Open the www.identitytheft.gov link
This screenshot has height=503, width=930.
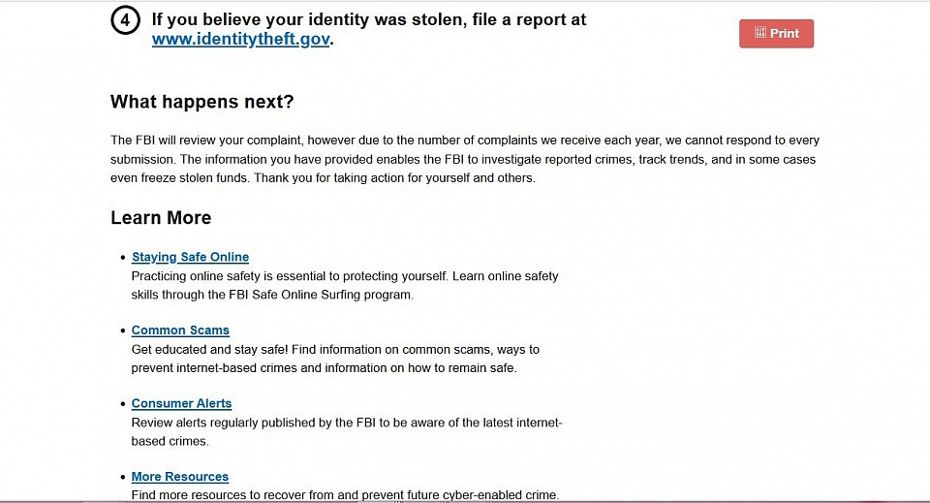coord(241,39)
